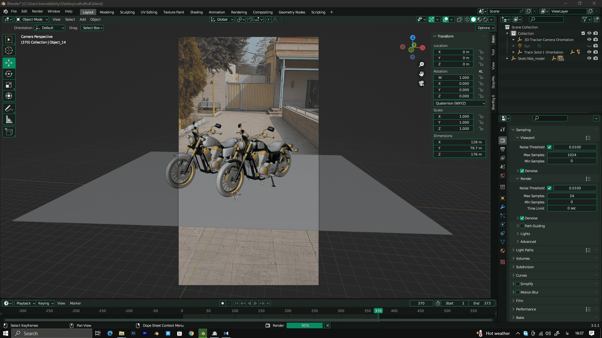This screenshot has height=338, width=602.
Task: Switch to the Compositing workspace tab
Action: pyautogui.click(x=262, y=12)
